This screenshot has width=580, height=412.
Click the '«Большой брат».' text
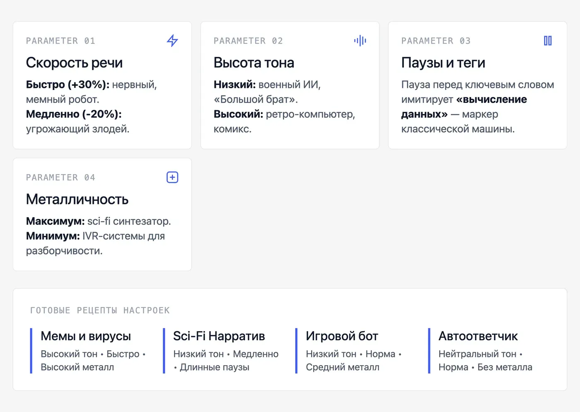pos(256,99)
